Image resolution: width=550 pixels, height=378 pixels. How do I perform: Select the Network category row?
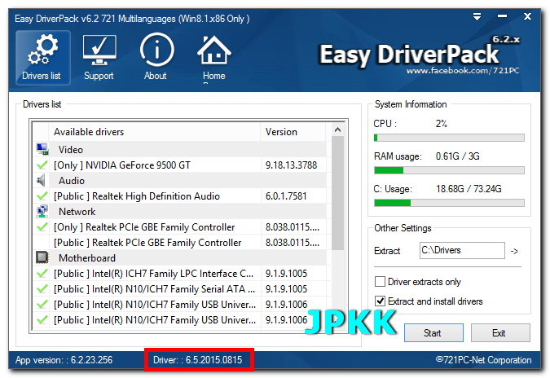(181, 211)
